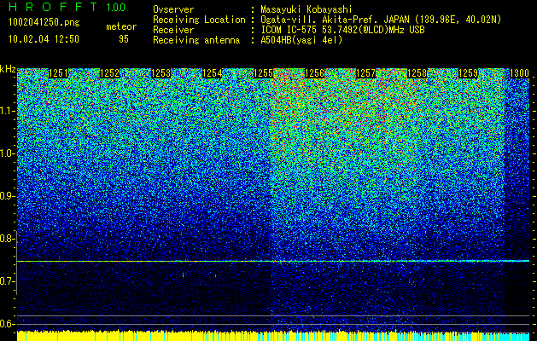The image size is (537, 341).
Task: Click the meteor count 95
Action: [x=124, y=39]
